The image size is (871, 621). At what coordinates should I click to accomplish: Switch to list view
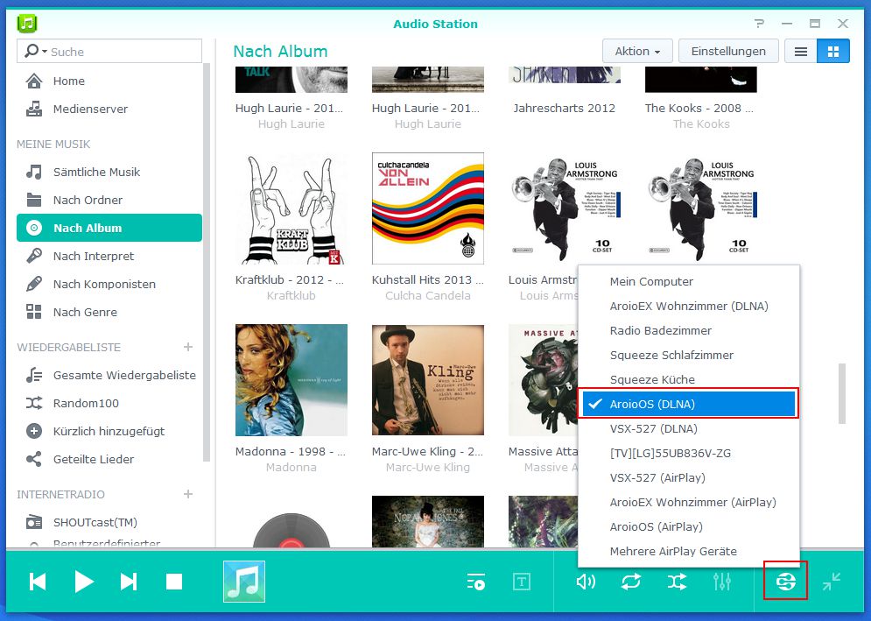coord(800,52)
